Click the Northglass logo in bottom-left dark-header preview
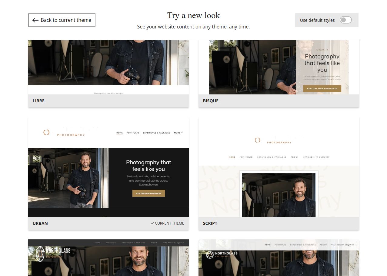The width and height of the screenshot is (387, 276). [53, 253]
